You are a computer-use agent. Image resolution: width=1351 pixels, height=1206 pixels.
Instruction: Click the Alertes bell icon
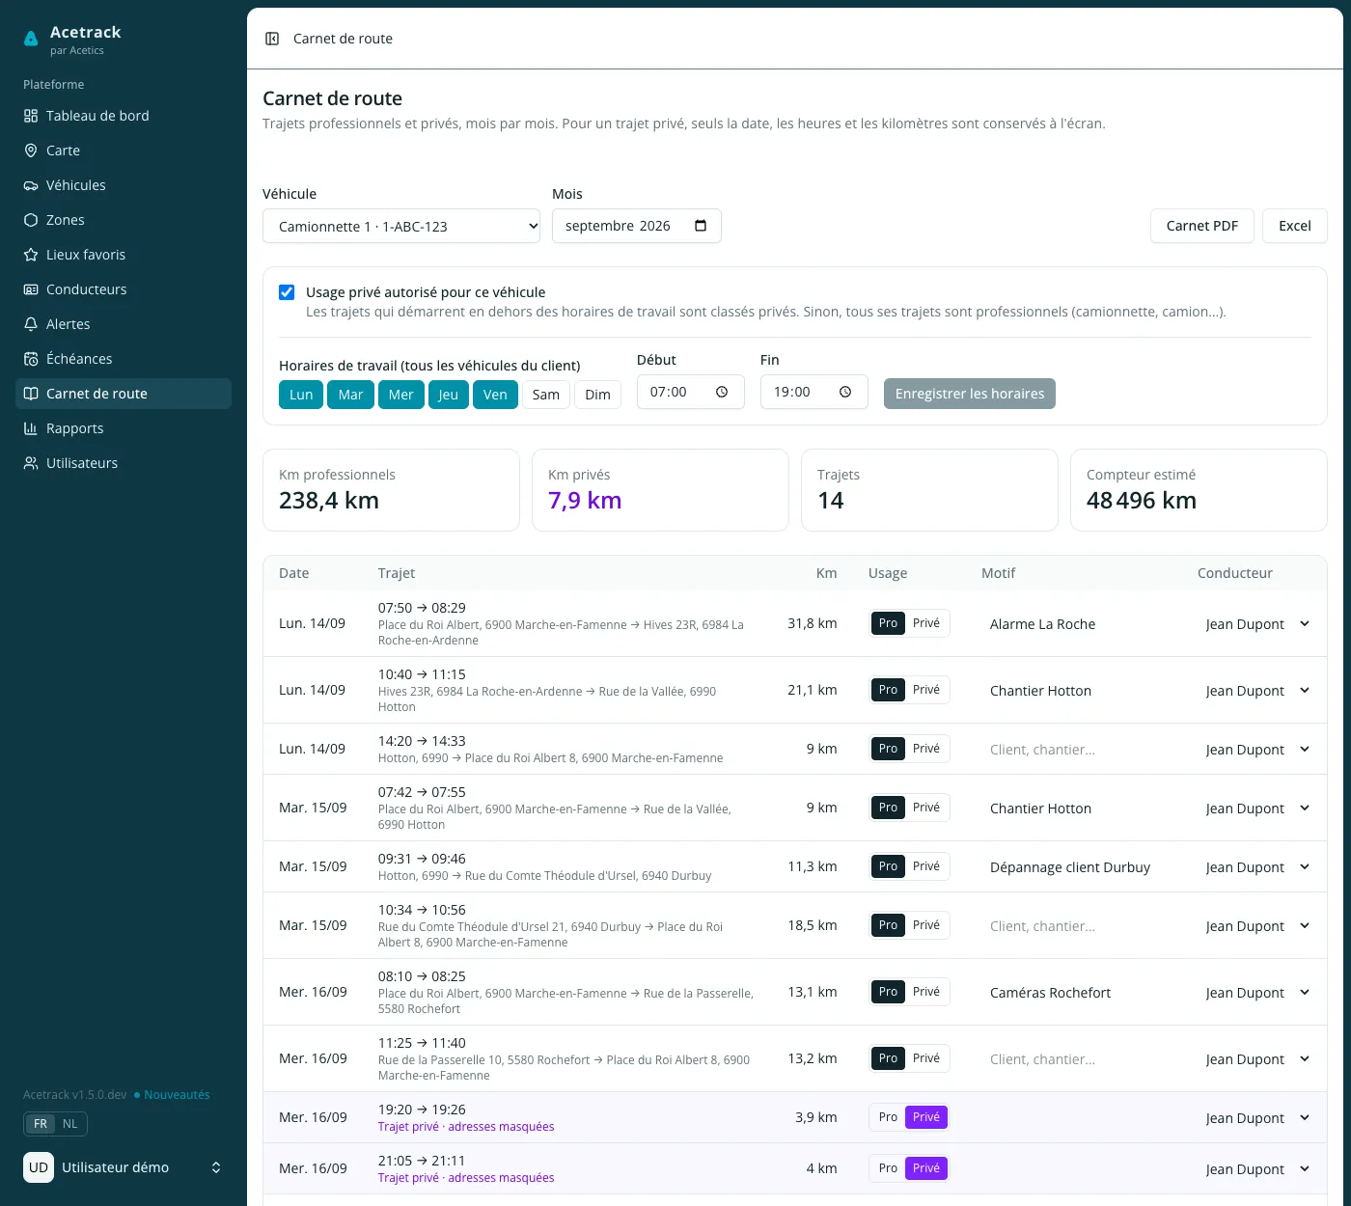[x=31, y=324]
